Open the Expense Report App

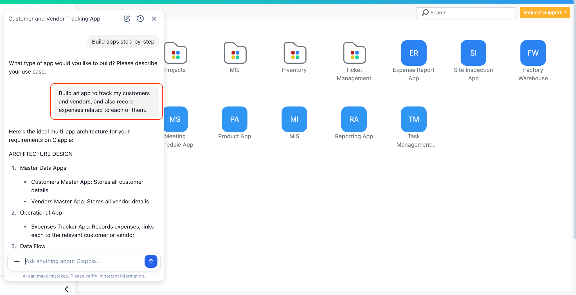[413, 53]
